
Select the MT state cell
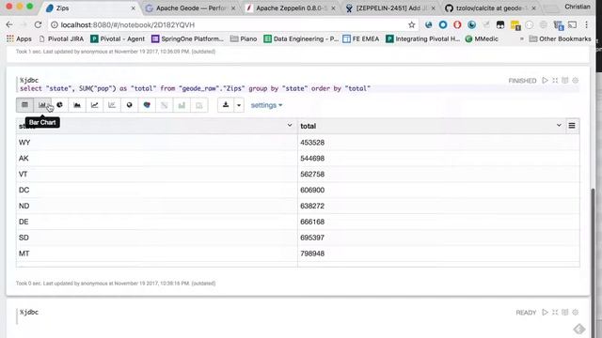point(157,253)
